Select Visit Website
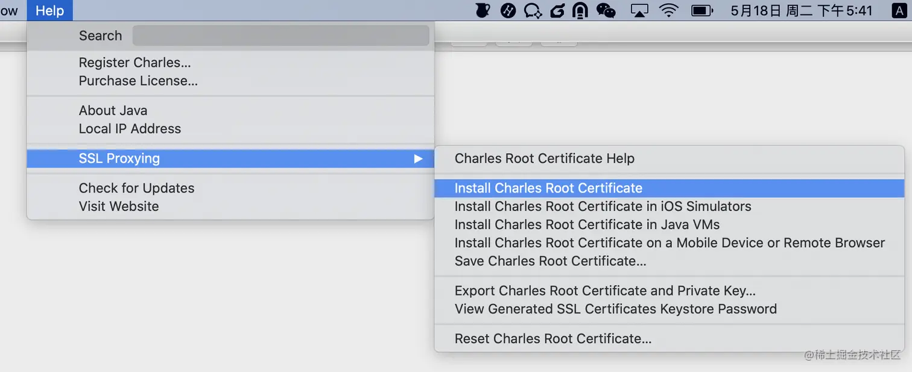The height and width of the screenshot is (372, 912). click(x=230, y=206)
